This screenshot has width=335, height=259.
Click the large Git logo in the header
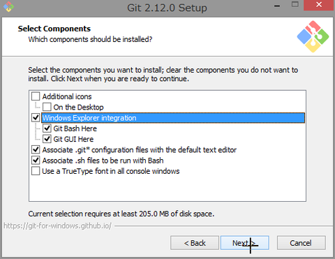pyautogui.click(x=313, y=36)
